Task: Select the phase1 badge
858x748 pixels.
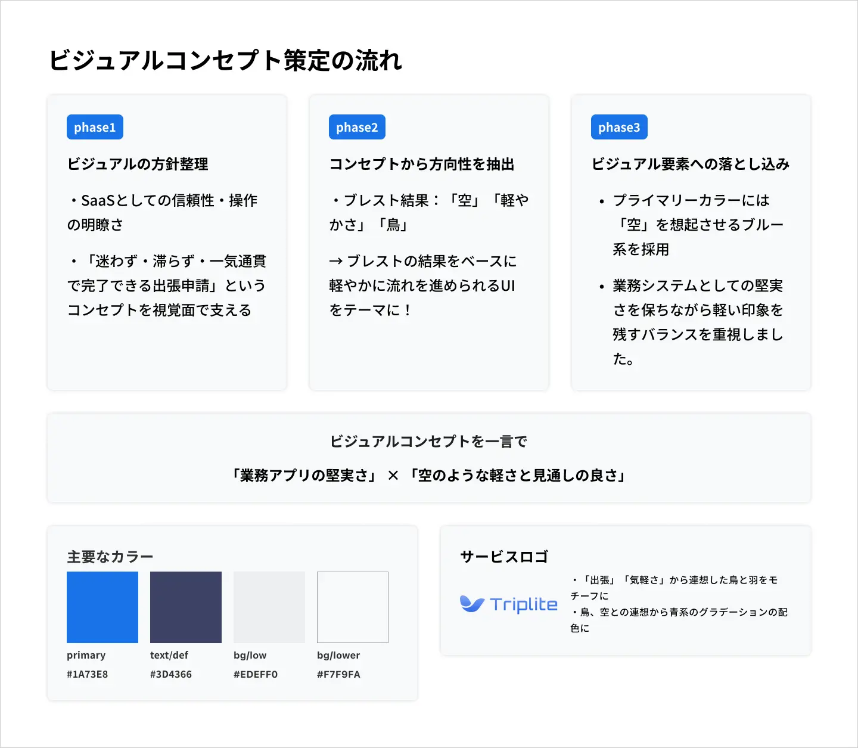Action: click(x=95, y=127)
